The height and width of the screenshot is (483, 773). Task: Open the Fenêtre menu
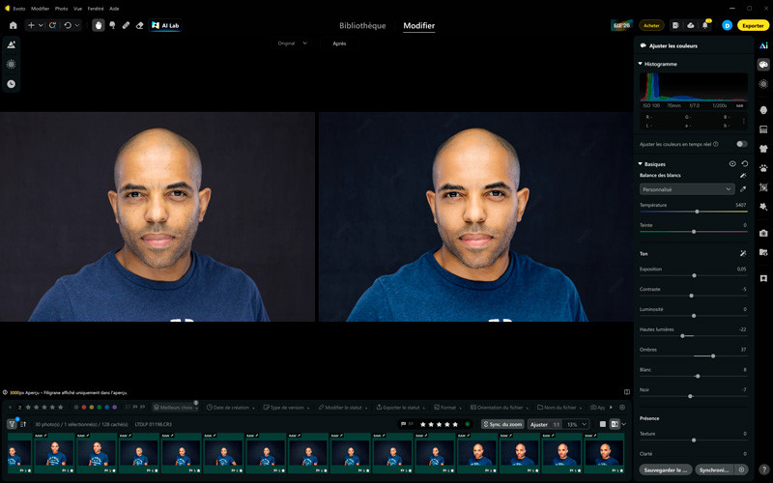pyautogui.click(x=96, y=9)
